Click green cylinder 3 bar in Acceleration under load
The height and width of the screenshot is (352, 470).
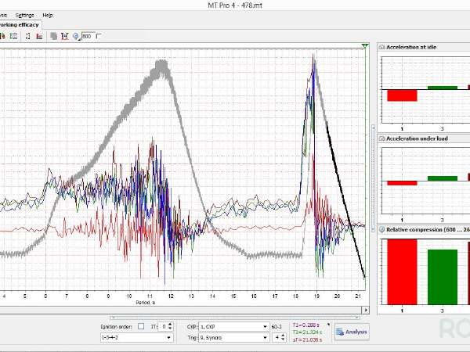(x=443, y=178)
